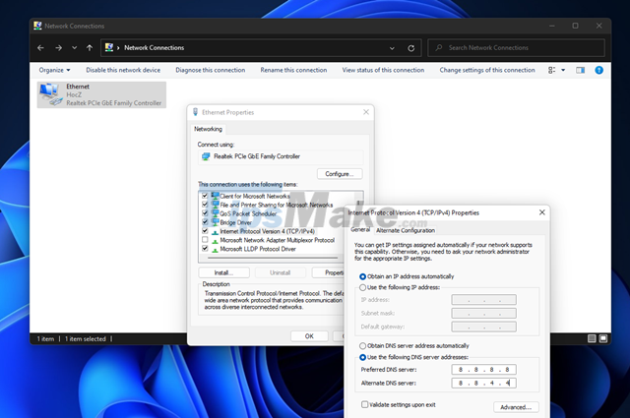Click the Microsoft LLDP Protocol Driver icon
The width and height of the screenshot is (630, 418).
[x=215, y=249]
